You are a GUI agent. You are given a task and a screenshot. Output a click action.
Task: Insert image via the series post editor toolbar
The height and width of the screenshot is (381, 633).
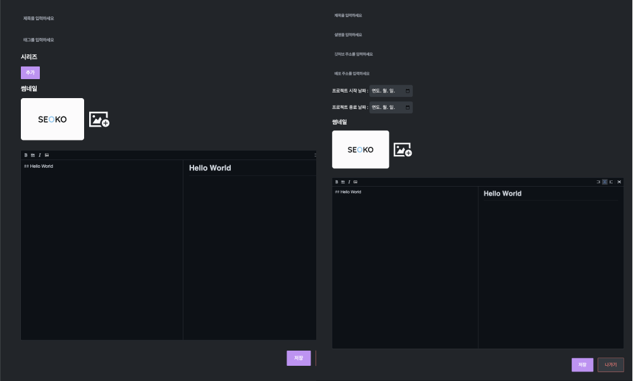47,155
